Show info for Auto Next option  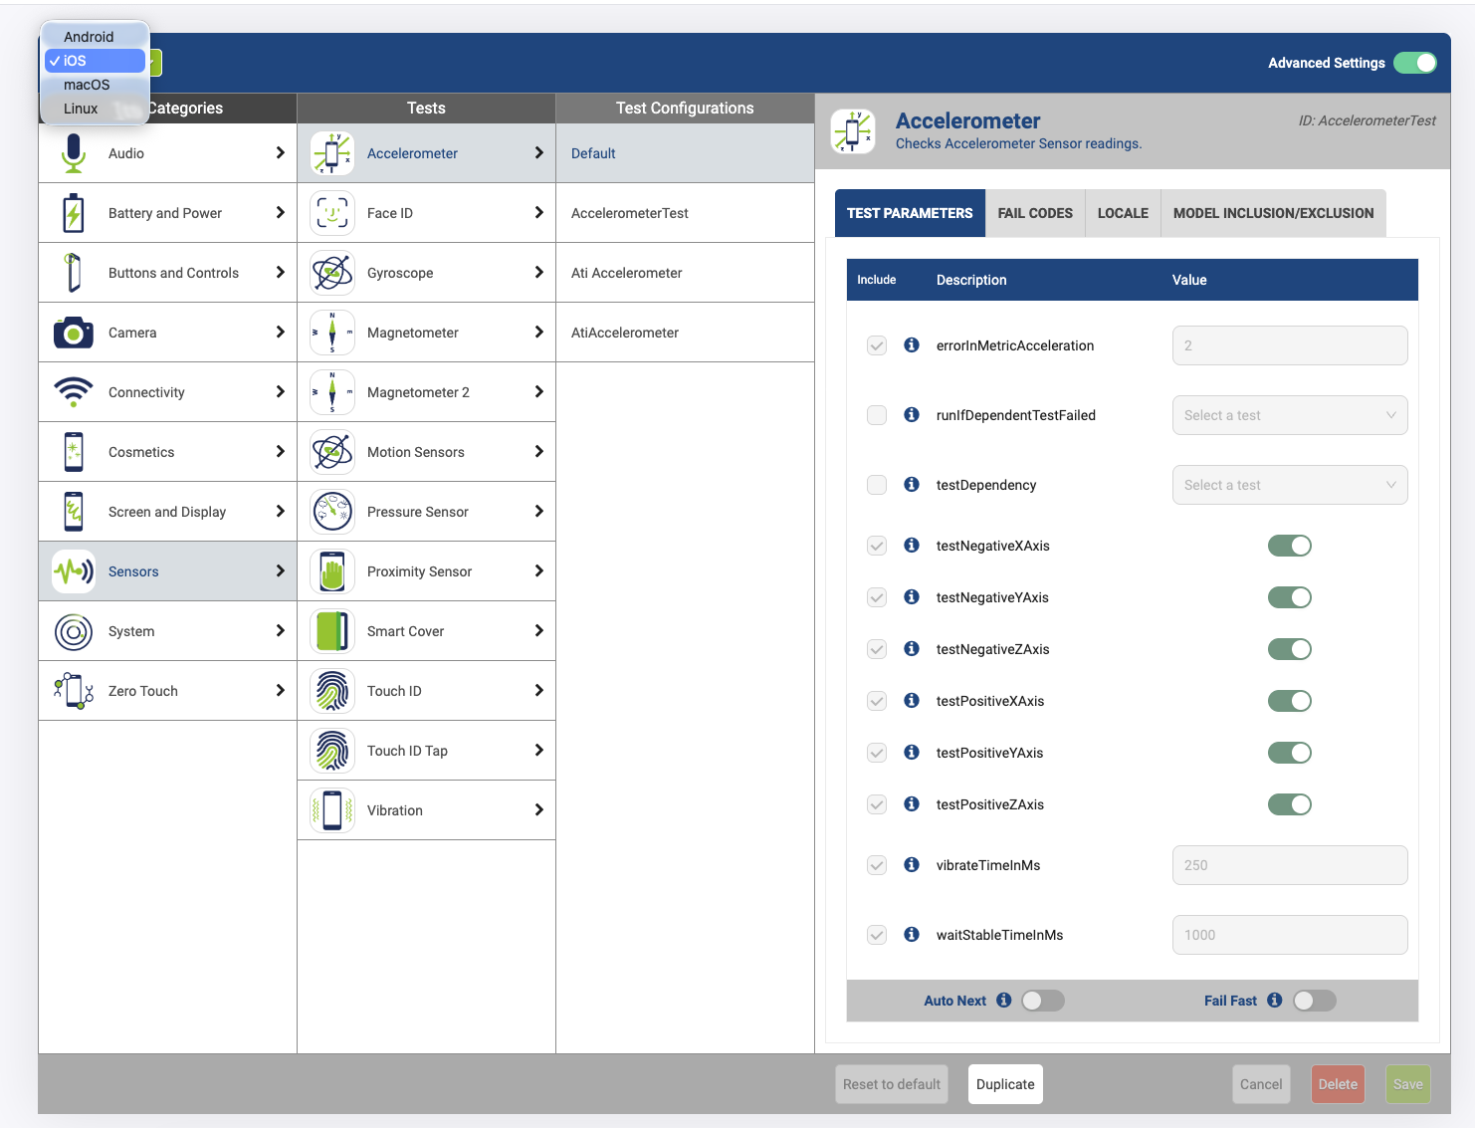click(x=1004, y=1000)
